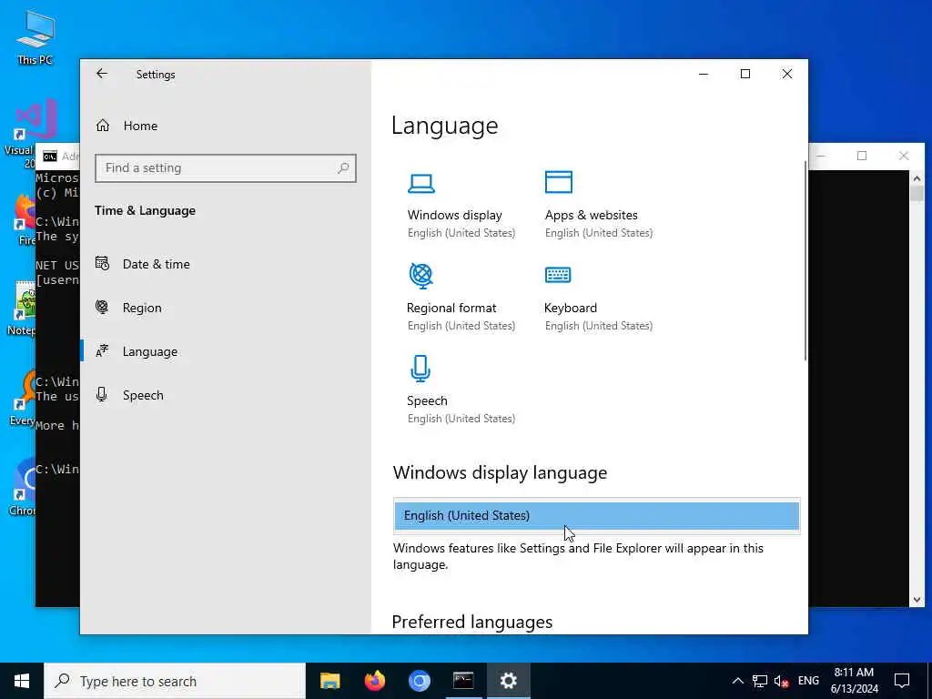
Task: Click the Regional format tile label
Action: (x=451, y=308)
